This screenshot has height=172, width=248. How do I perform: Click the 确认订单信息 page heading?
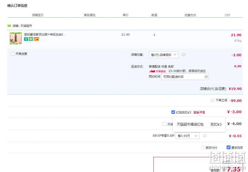(17, 6)
